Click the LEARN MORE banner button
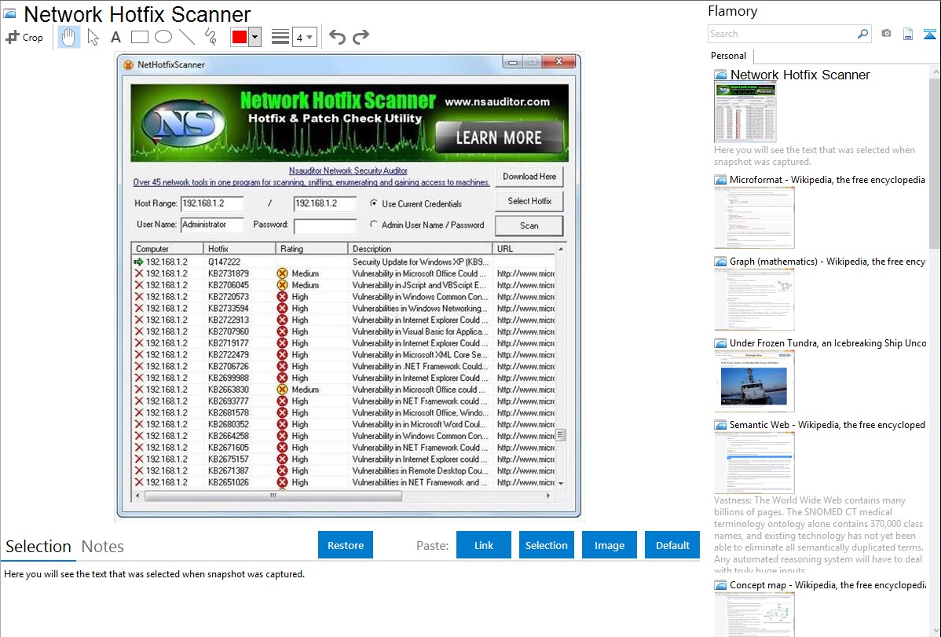941x637 pixels. coord(499,137)
